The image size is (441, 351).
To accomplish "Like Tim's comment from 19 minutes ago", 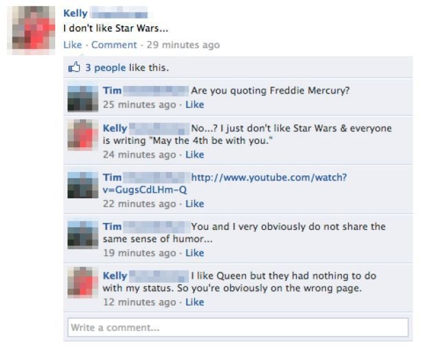I will [194, 253].
